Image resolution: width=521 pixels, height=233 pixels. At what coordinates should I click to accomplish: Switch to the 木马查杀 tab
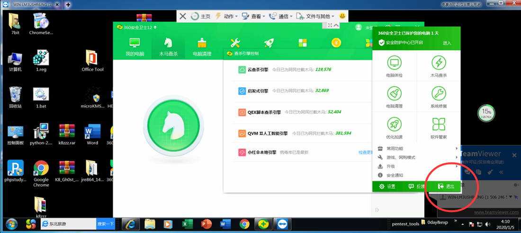tap(169, 47)
